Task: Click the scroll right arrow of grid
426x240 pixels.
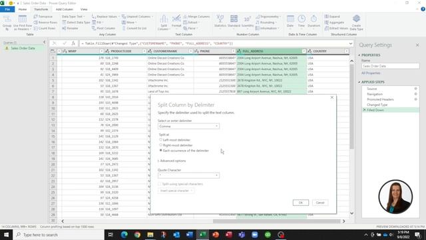Action: coord(343,221)
